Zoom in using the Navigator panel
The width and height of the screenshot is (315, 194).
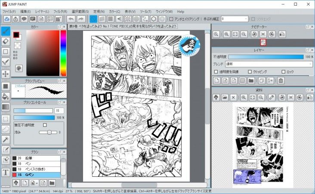[226, 34]
